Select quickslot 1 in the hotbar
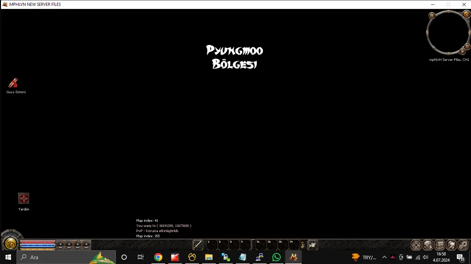471x264 pixels. coord(212,245)
